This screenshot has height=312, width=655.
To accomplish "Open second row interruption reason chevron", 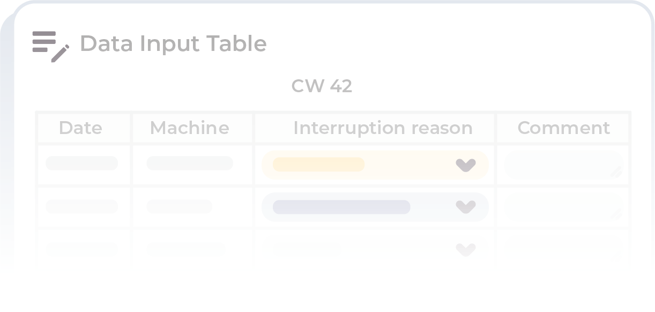I will pos(465,207).
